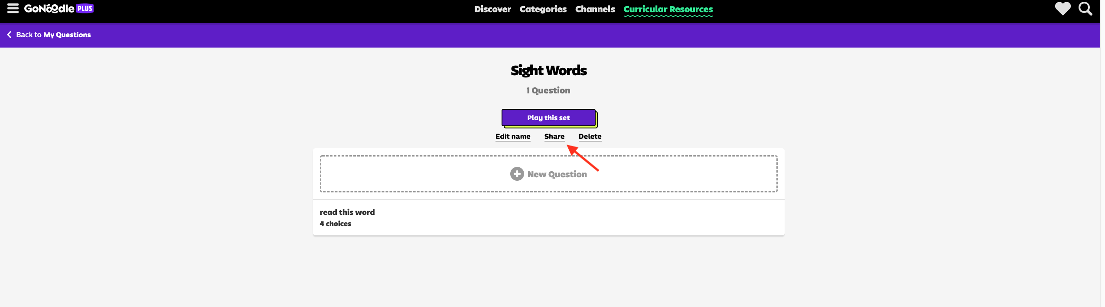Open favorites heart icon

click(x=1063, y=9)
